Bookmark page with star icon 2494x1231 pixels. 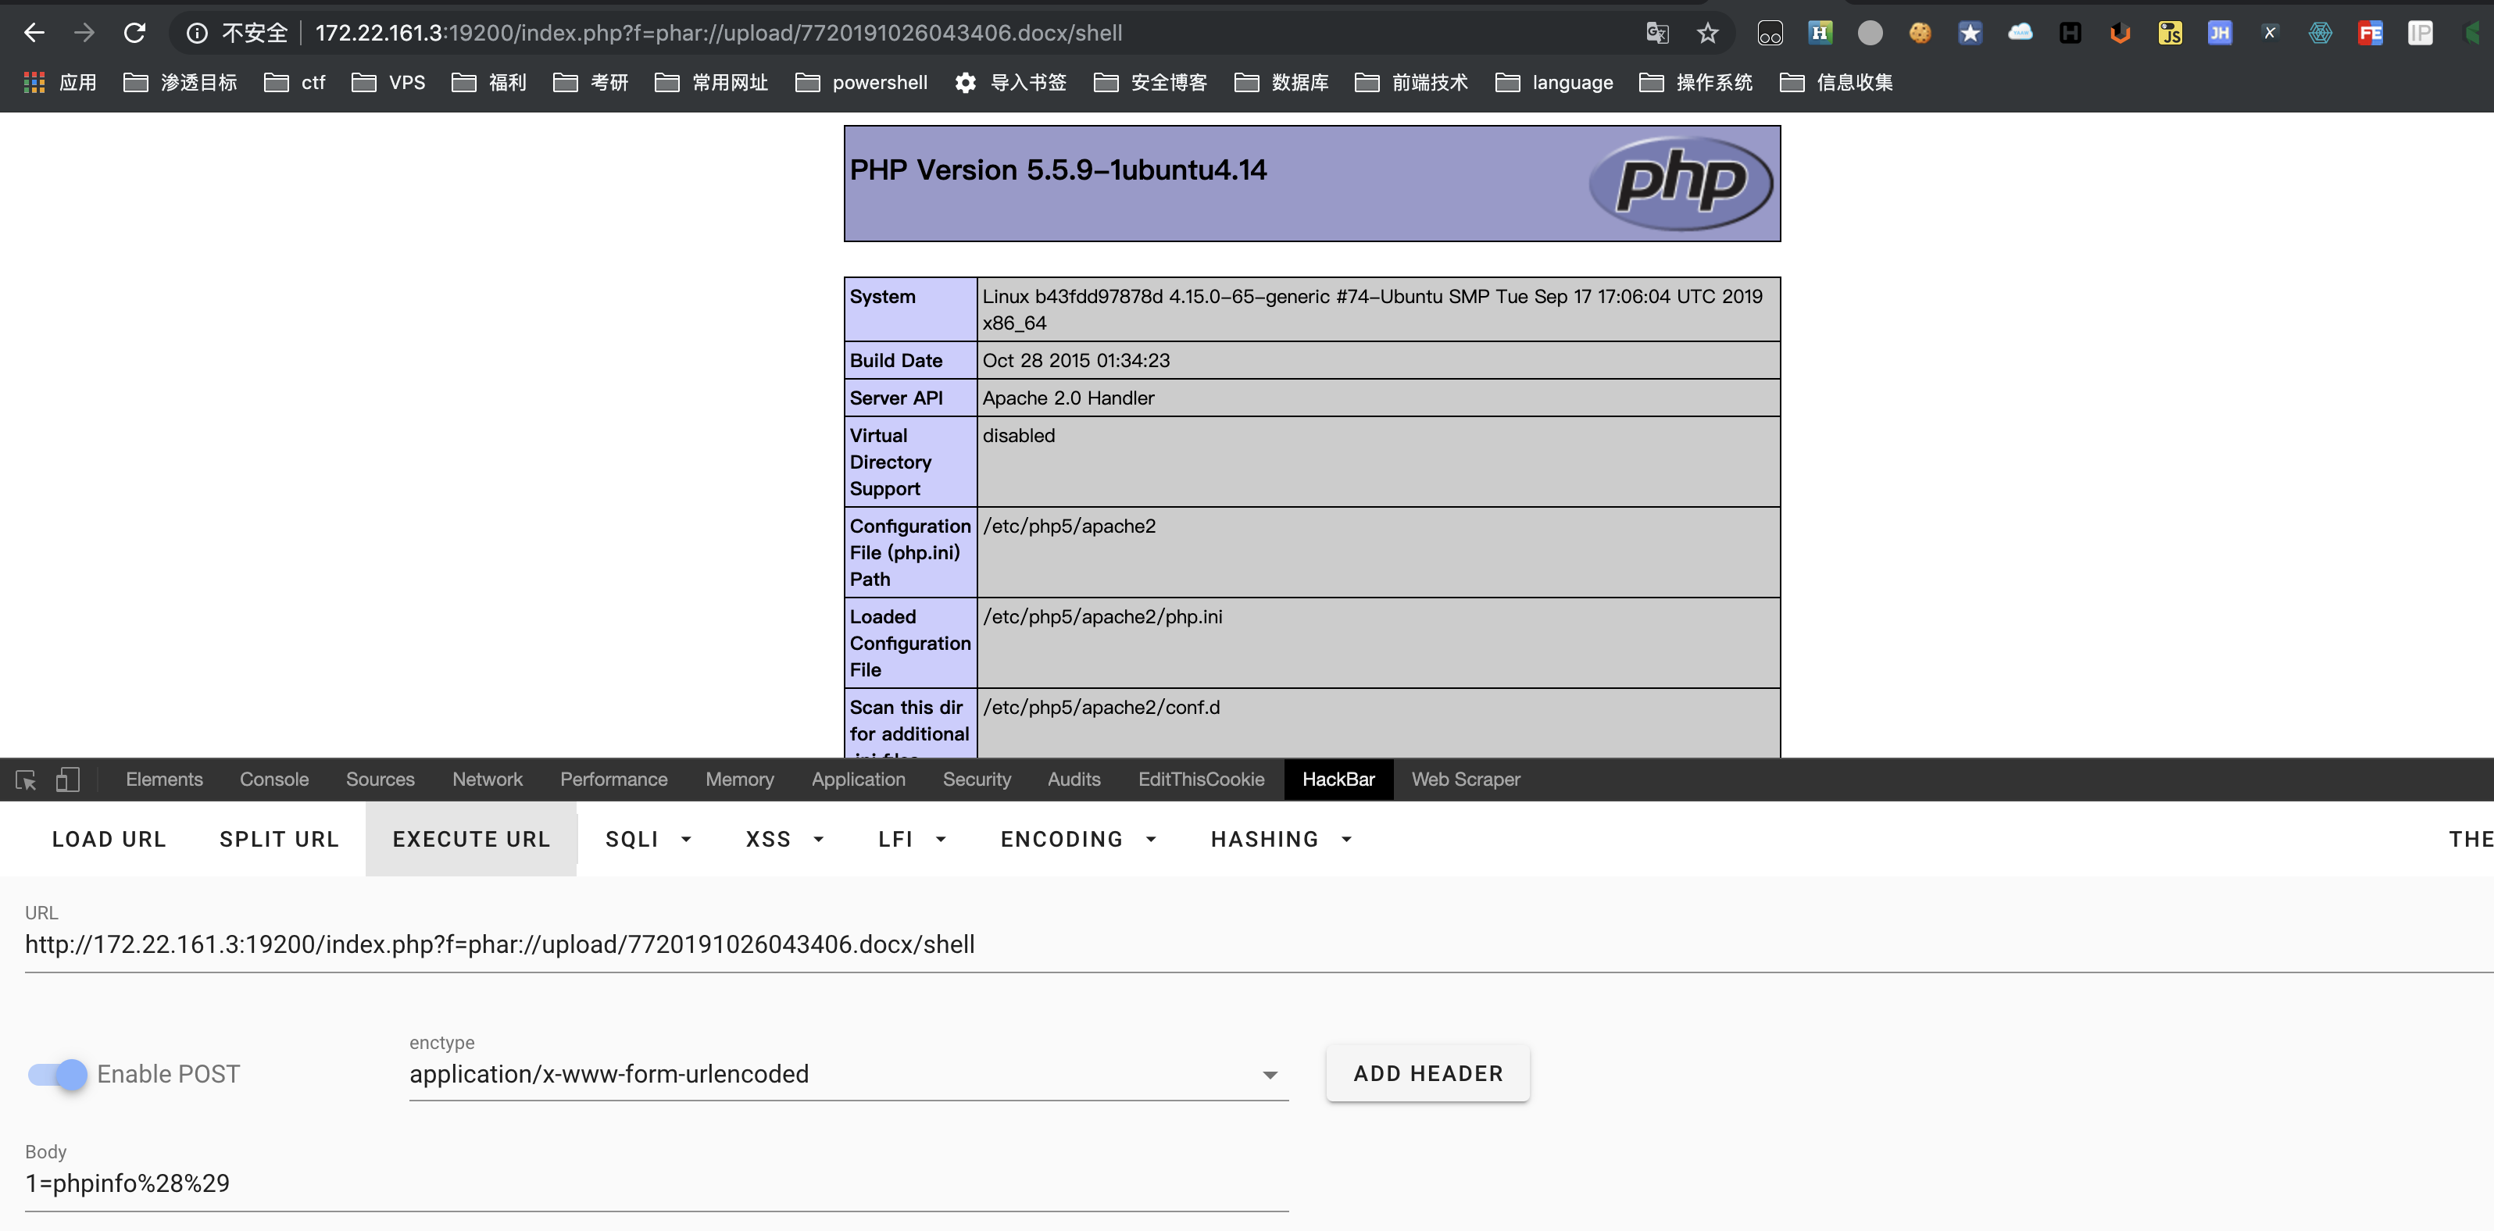coord(1707,33)
